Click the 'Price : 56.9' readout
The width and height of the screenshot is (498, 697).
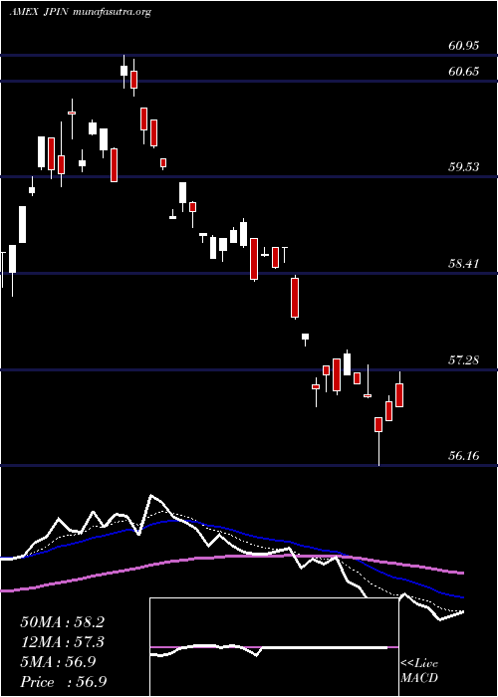[x=64, y=682]
